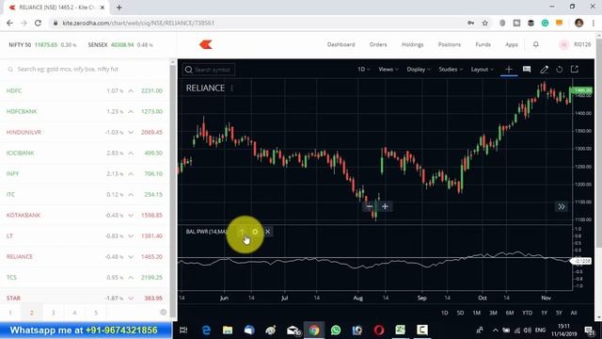
Task: Select the INFY row in marketwatch
Action: coord(85,173)
